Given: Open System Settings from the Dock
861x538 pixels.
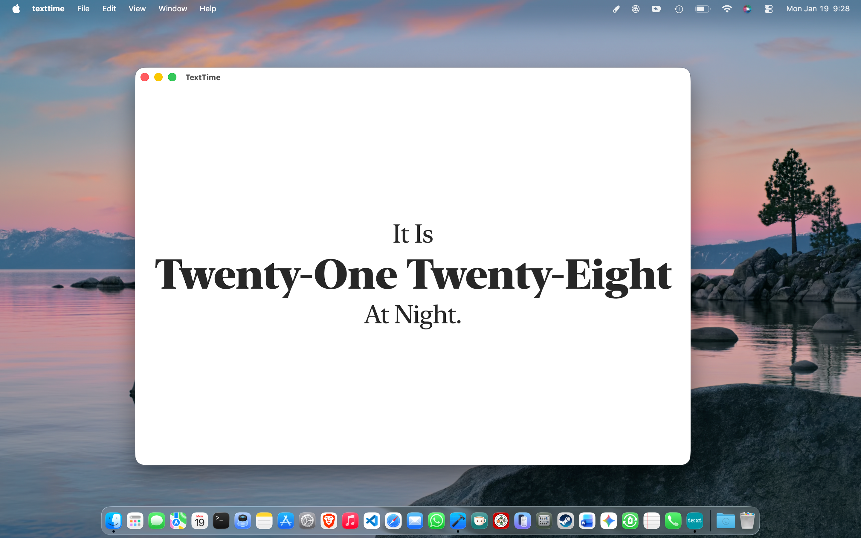Looking at the screenshot, I should coord(307,520).
